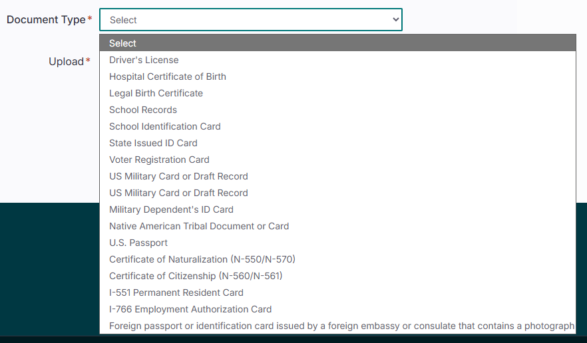Select Certificate of Naturalization (N-550/N-570)

pyautogui.click(x=337, y=259)
